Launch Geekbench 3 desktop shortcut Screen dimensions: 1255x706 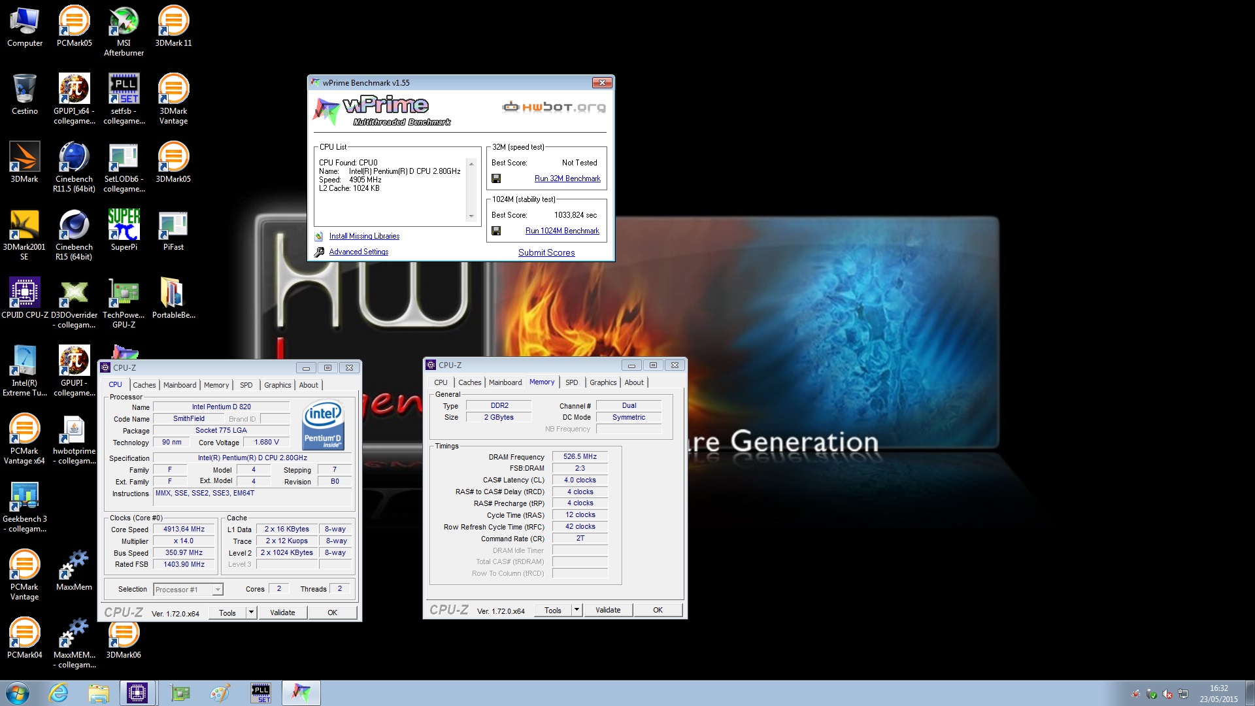[x=25, y=507]
